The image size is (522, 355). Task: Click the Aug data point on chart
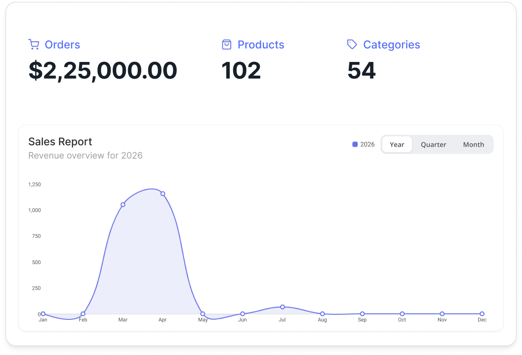322,314
